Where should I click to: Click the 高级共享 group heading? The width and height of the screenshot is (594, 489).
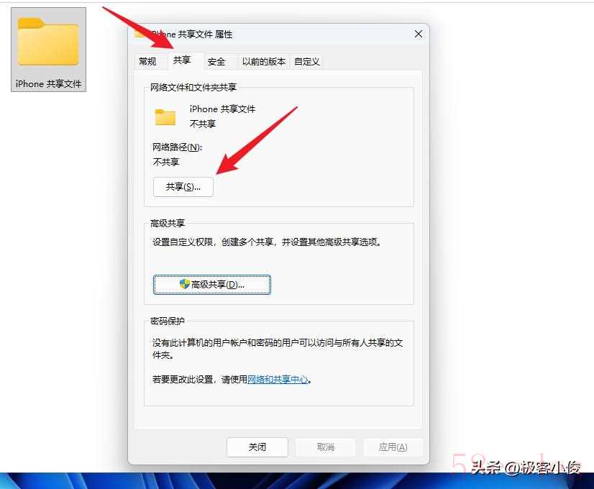[x=168, y=224]
